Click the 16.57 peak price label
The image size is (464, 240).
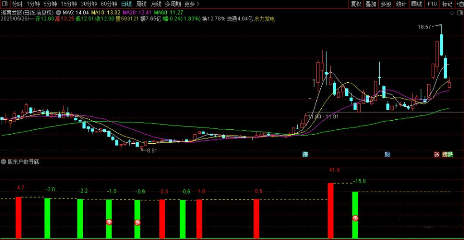[x=424, y=27]
